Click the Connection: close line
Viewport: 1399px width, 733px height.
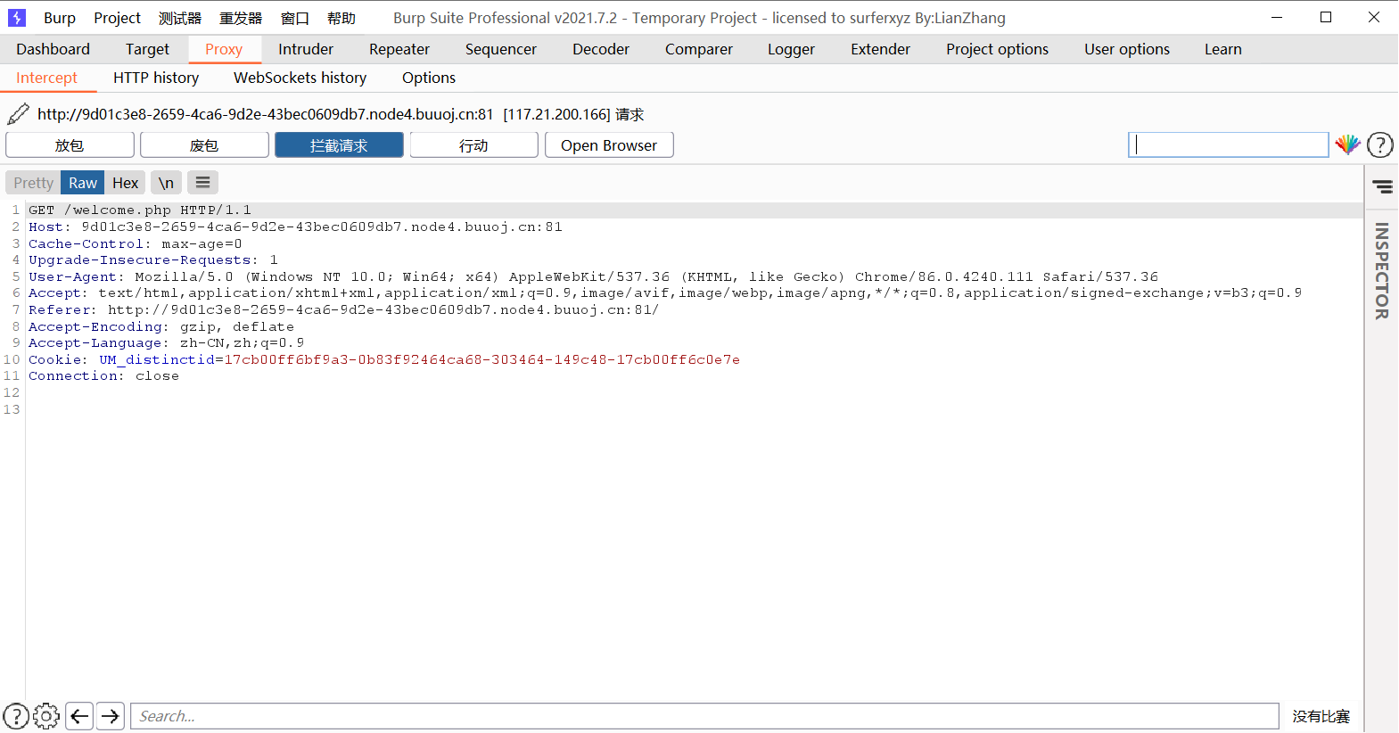pos(103,375)
